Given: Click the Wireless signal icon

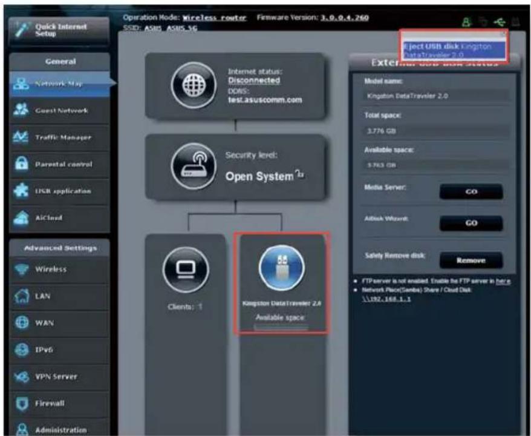Looking at the screenshot, I should coord(21,269).
